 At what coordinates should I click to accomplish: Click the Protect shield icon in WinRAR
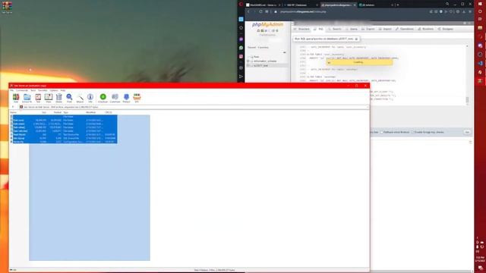pyautogui.click(x=126, y=98)
